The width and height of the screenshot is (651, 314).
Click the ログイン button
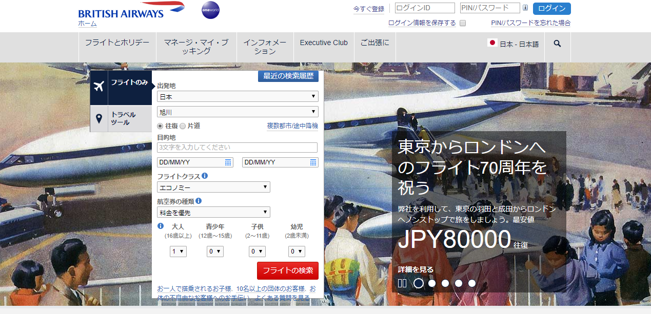(552, 8)
